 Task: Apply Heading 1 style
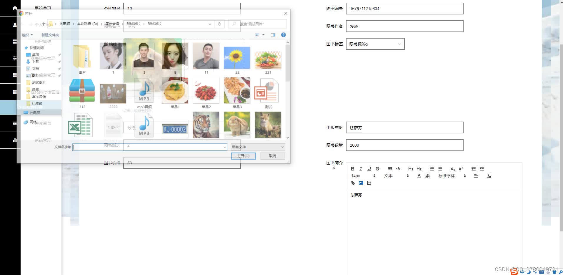coord(411,169)
